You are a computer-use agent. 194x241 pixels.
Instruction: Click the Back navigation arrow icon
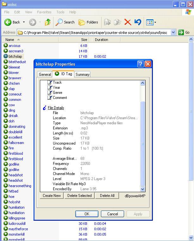point(8,22)
